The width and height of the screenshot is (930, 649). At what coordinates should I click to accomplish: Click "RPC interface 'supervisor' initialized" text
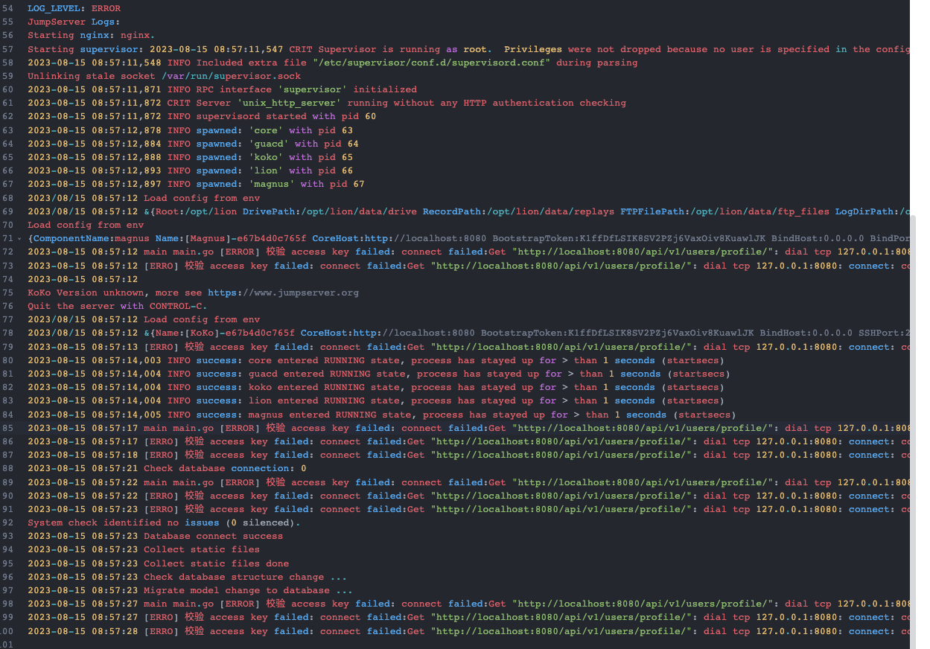click(x=306, y=89)
